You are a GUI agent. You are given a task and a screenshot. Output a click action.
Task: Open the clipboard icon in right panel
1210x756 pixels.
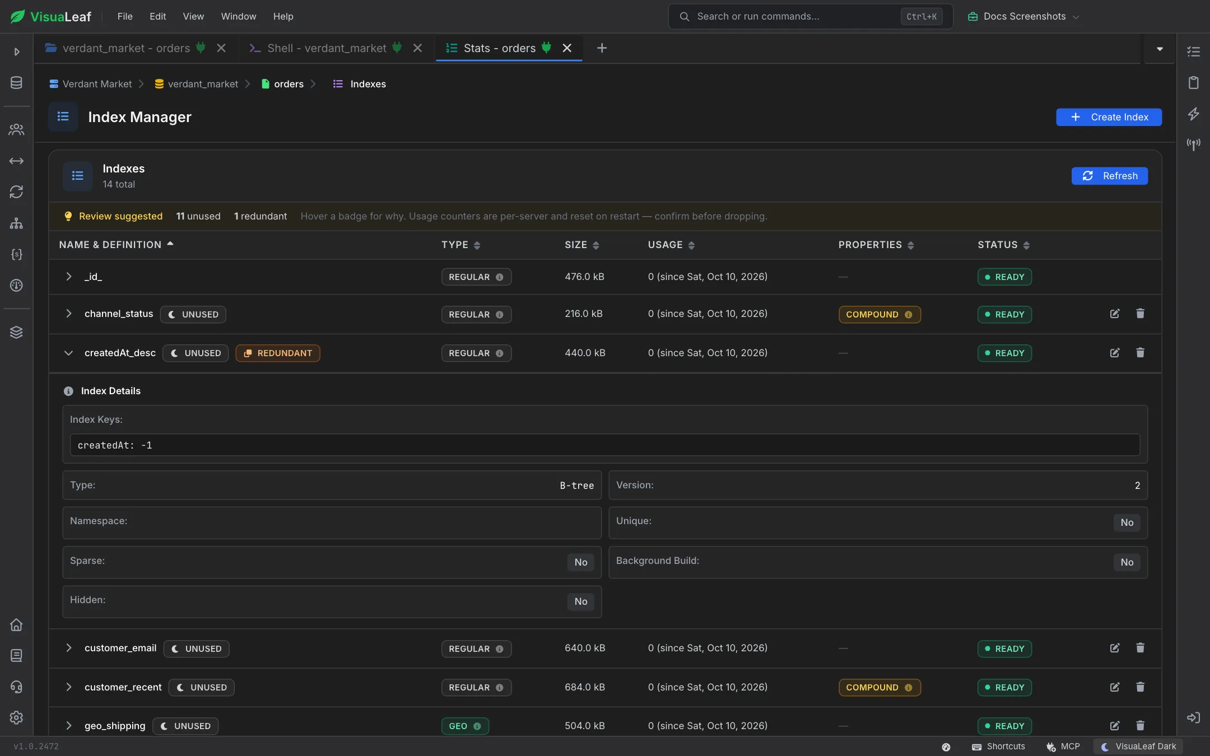point(1193,83)
